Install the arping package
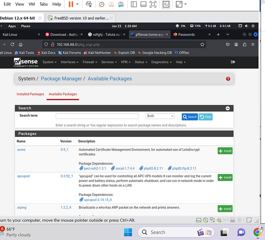Screen dimensions: 265x240 pyautogui.click(x=225, y=209)
